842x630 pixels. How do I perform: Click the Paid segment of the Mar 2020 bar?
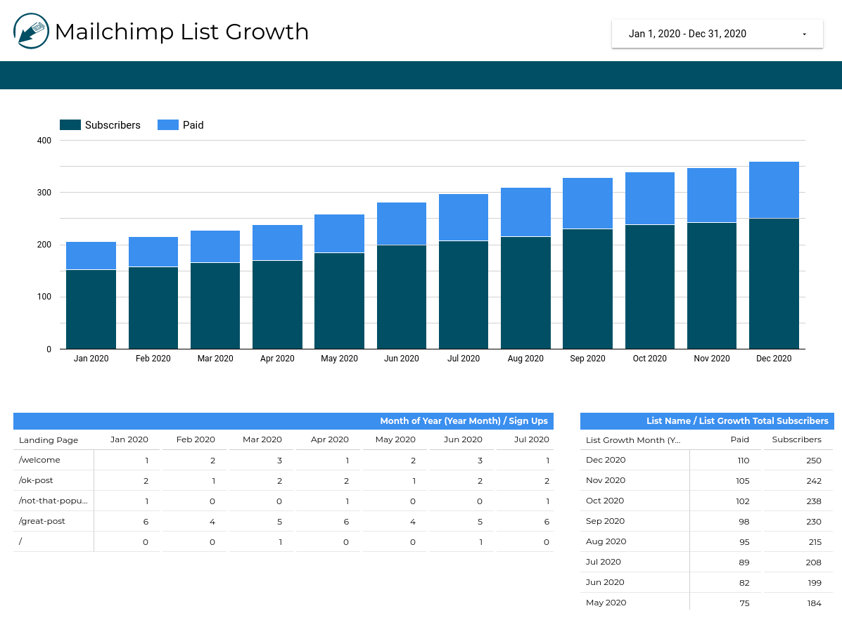(x=215, y=246)
